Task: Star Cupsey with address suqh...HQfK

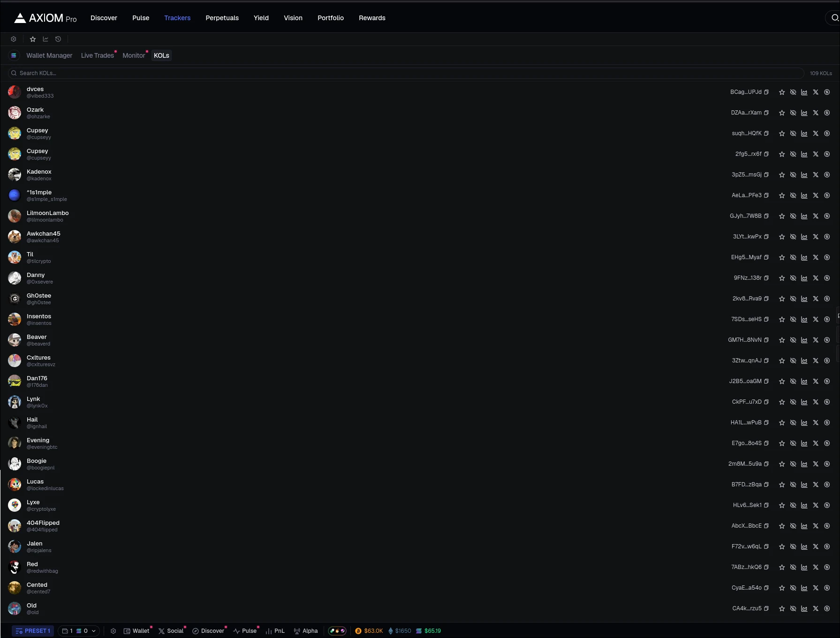Action: click(x=782, y=133)
